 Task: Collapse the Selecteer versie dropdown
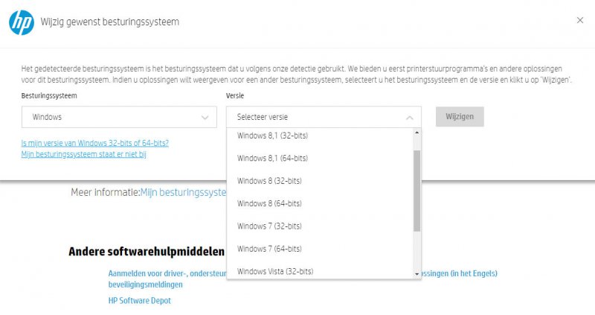[324, 117]
